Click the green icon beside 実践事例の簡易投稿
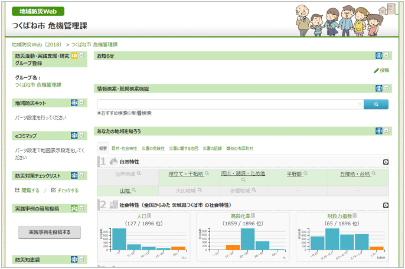This screenshot has width=405, height=269. coord(74,208)
